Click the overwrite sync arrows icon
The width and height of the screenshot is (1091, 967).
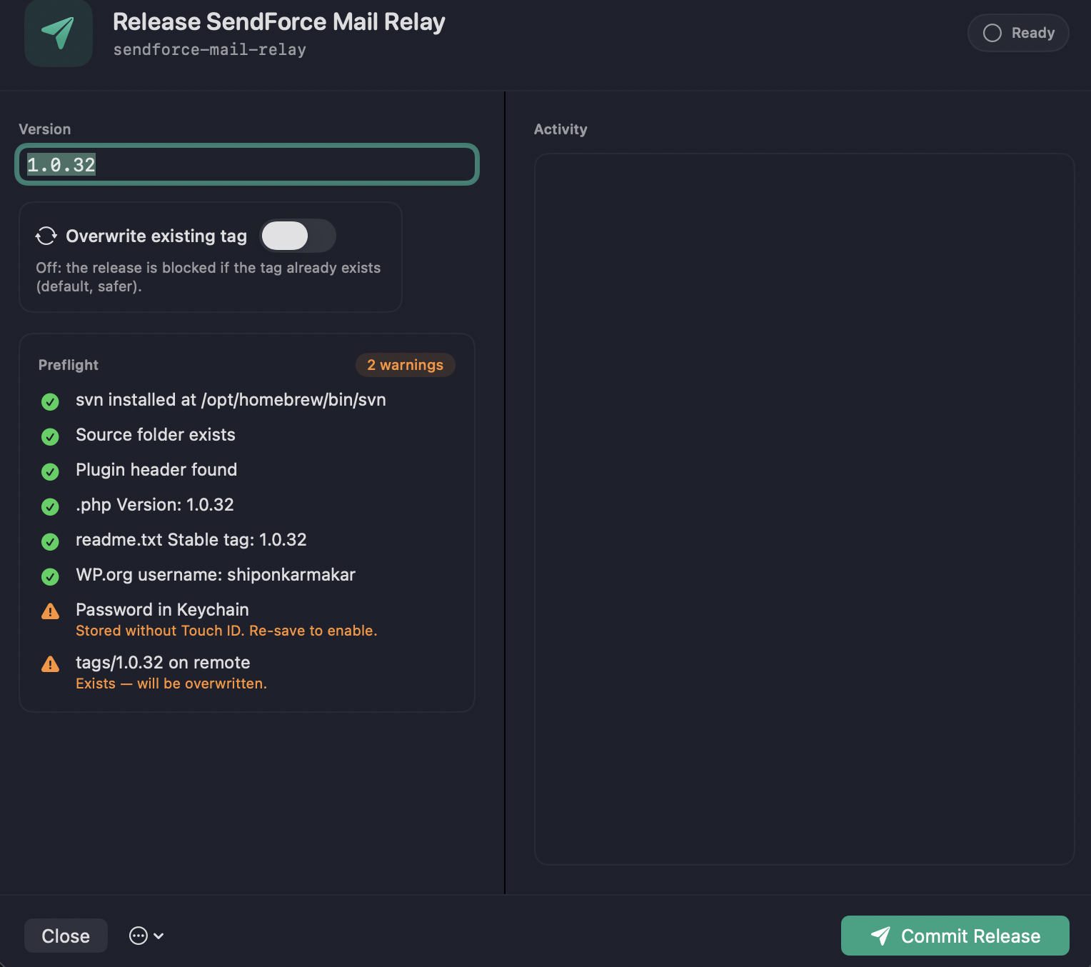(x=46, y=236)
